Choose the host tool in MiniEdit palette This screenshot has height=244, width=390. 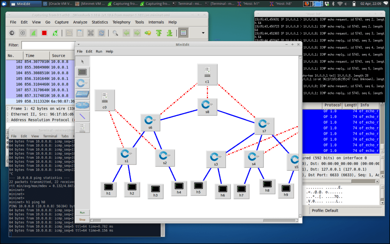coord(82,72)
